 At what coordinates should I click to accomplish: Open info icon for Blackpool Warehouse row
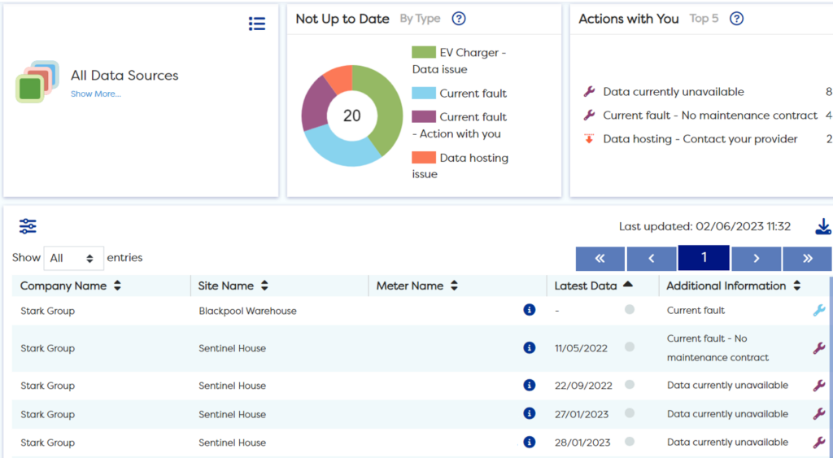pyautogui.click(x=529, y=310)
